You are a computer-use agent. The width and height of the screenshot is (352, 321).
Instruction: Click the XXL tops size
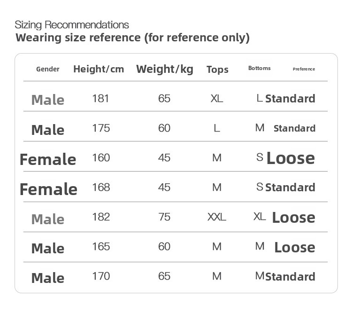pos(217,217)
